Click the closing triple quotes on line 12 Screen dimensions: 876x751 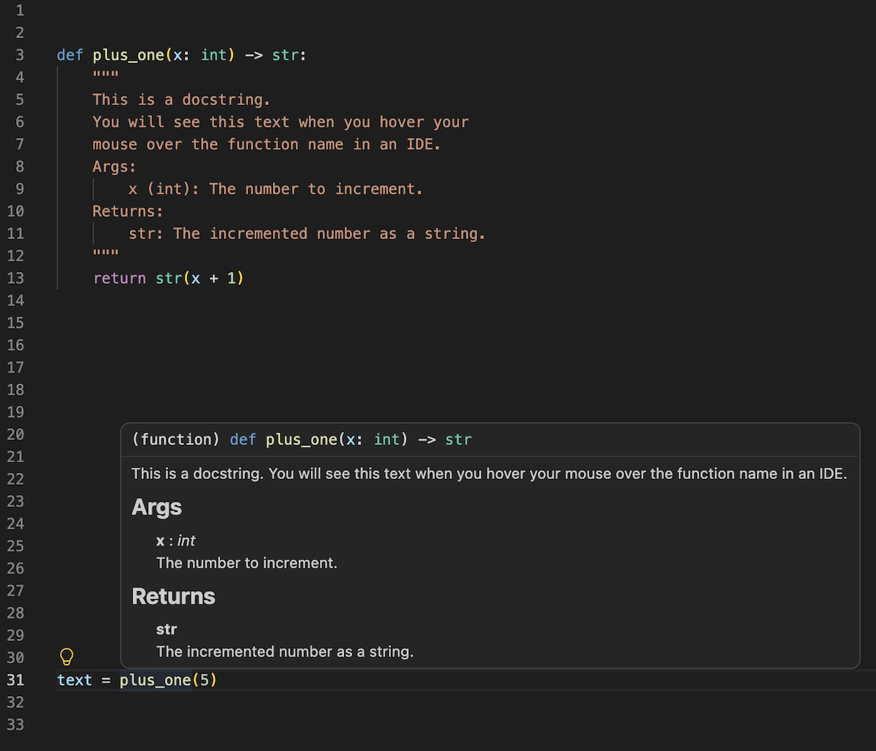tap(106, 253)
